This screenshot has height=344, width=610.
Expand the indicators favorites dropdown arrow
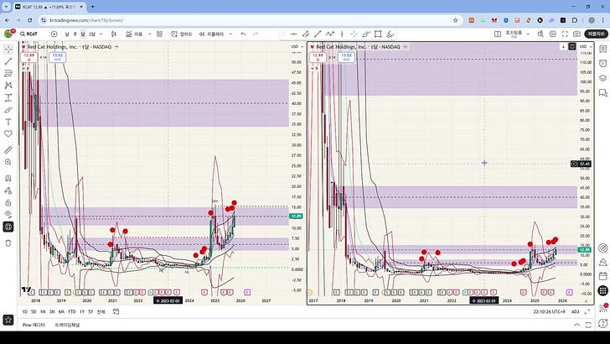pyautogui.click(x=149, y=34)
